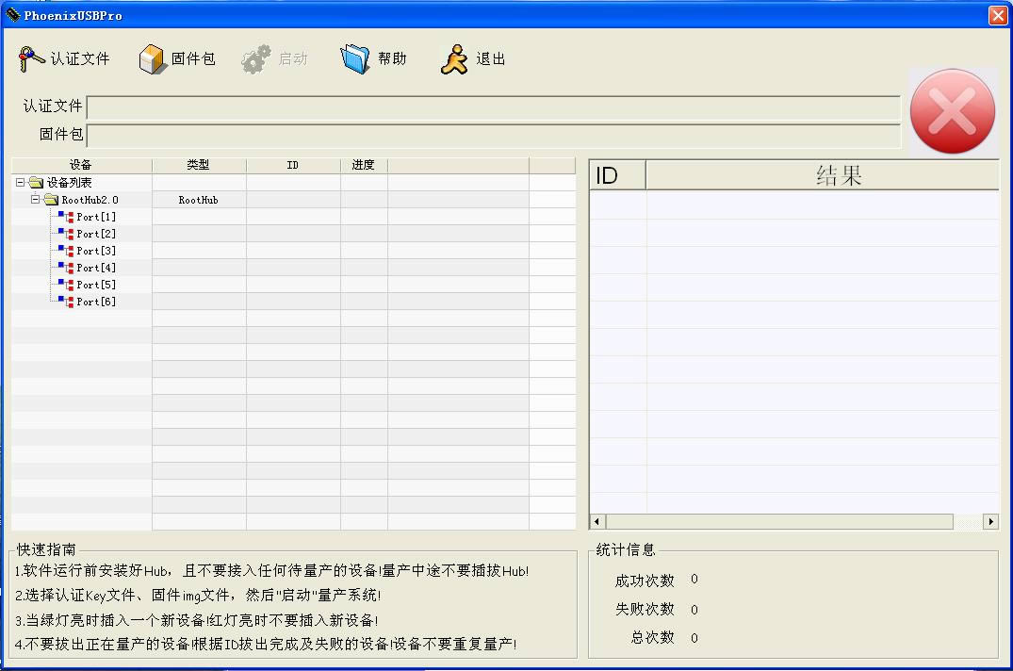Select the RootHub2.0 tree label

(x=90, y=200)
